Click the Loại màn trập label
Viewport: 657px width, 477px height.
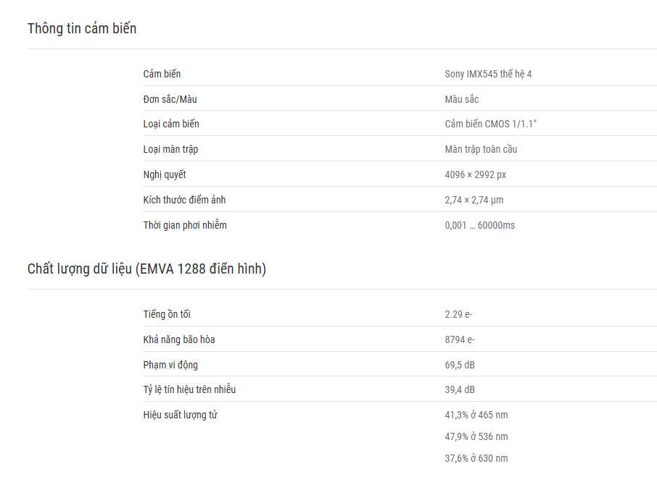pos(170,149)
